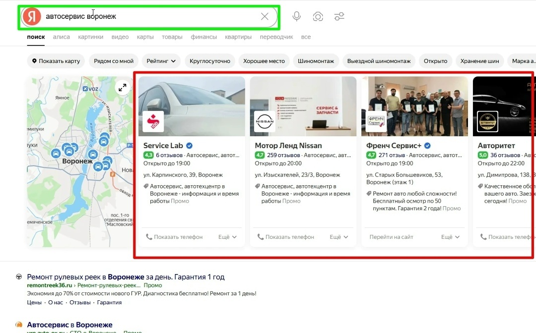536x333 pixels.
Task: Switch to the алиса tab
Action: [x=61, y=37]
